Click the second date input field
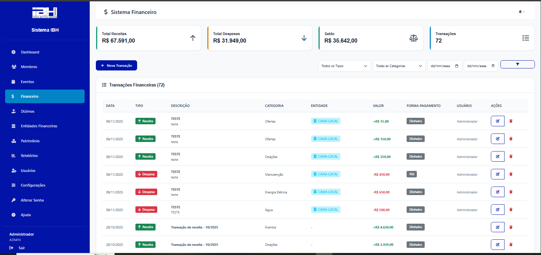 point(477,66)
